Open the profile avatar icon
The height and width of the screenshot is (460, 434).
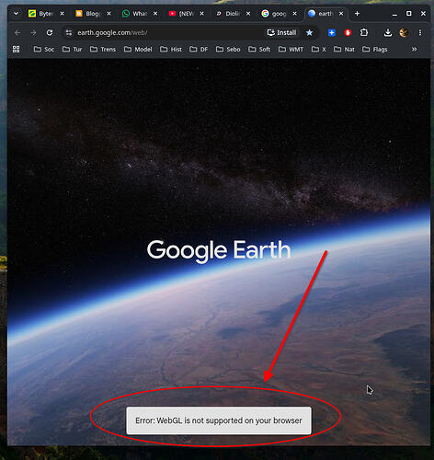(404, 32)
